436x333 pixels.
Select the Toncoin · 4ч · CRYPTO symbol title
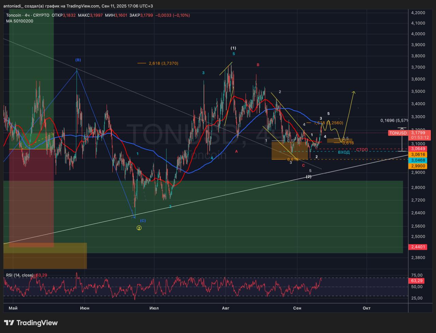pyautogui.click(x=28, y=15)
